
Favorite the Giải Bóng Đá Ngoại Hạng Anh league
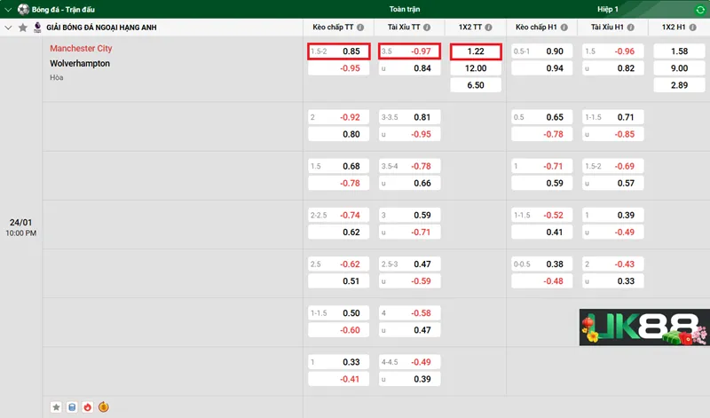click(x=23, y=28)
